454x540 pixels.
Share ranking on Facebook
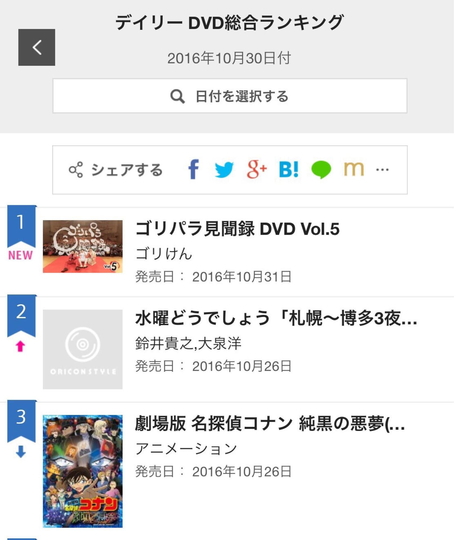point(194,169)
